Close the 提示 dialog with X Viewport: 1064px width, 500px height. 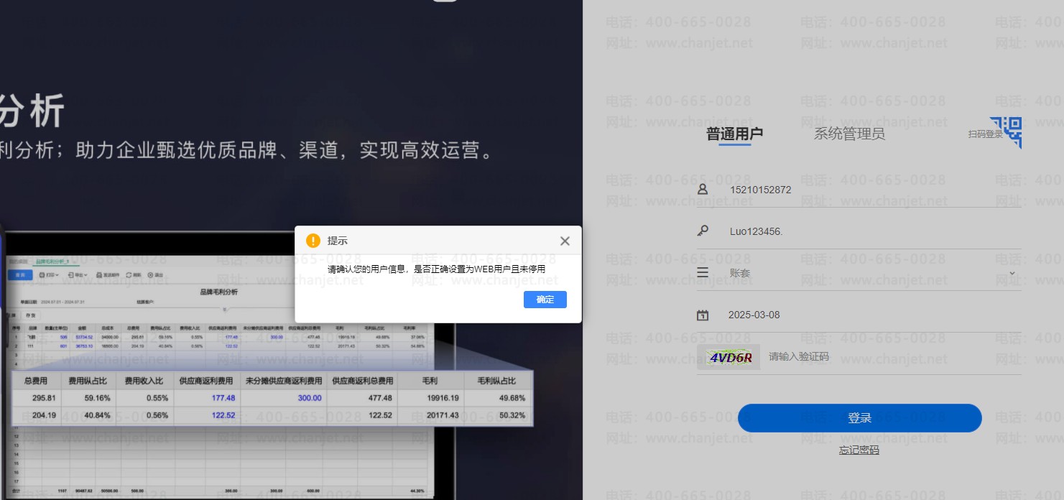pos(565,241)
